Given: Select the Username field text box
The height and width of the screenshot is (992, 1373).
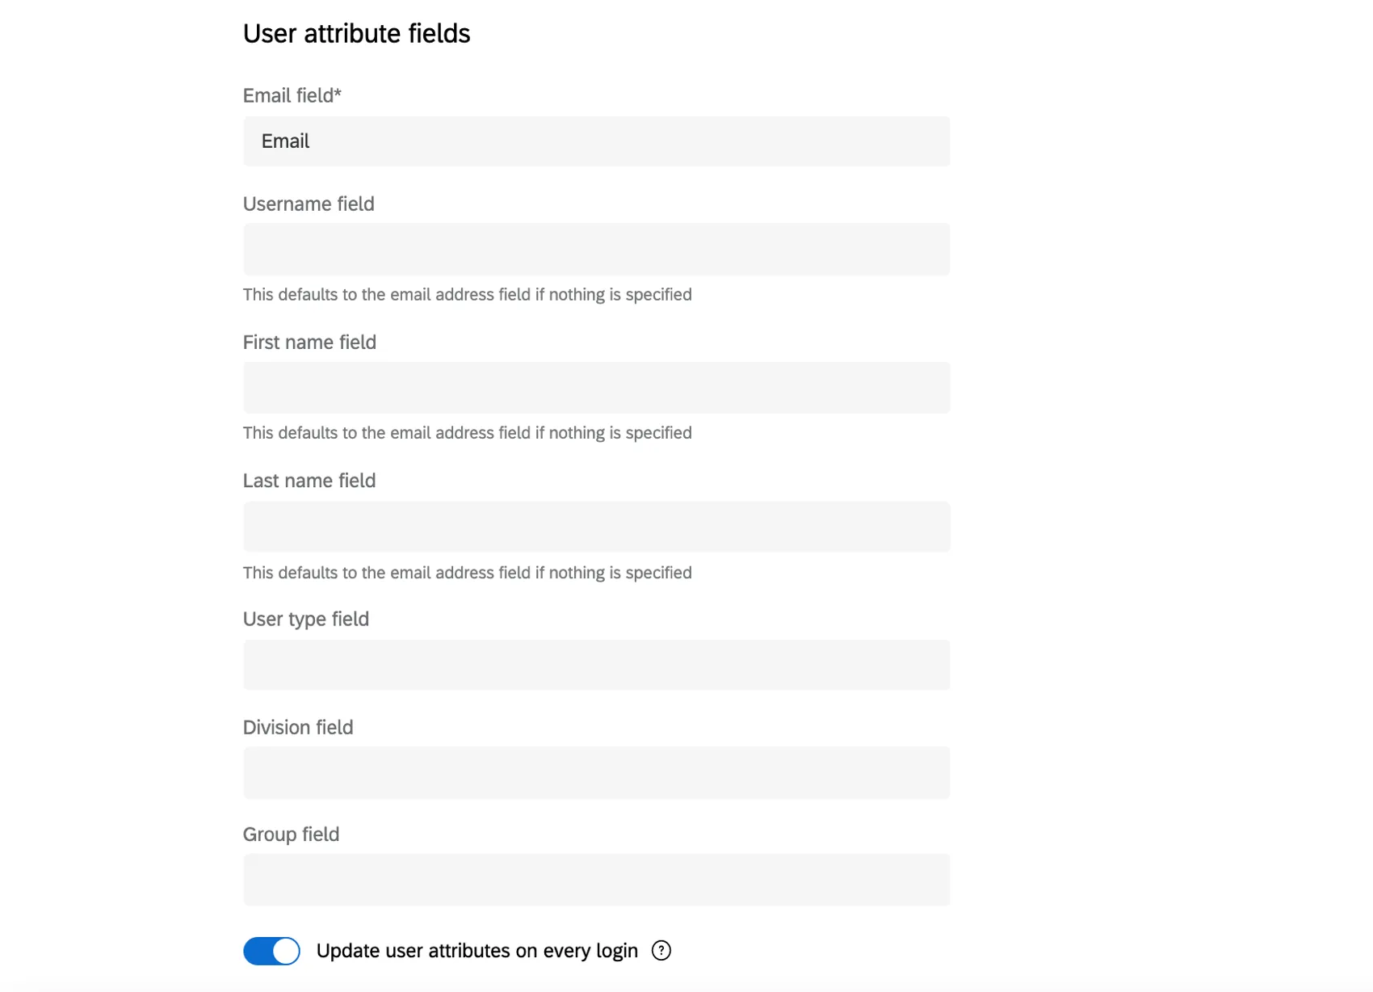Looking at the screenshot, I should (x=596, y=249).
